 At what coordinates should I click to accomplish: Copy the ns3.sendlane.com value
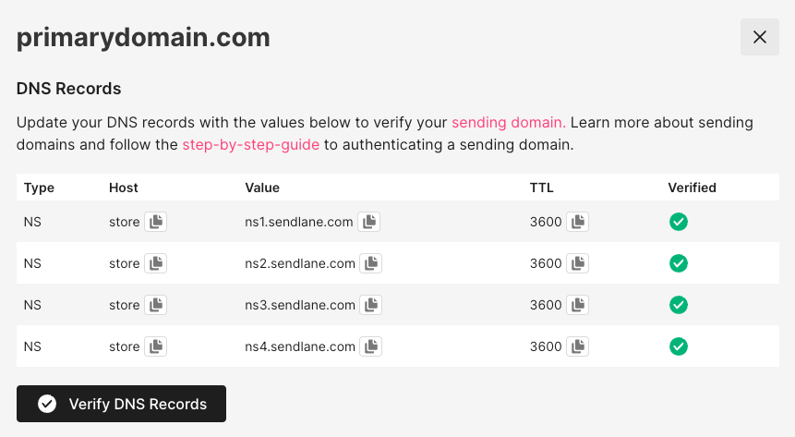(x=370, y=305)
